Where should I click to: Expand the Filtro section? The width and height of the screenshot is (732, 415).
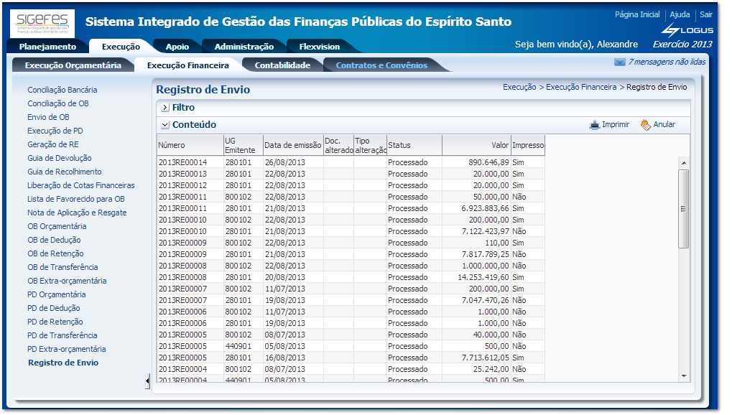click(165, 108)
